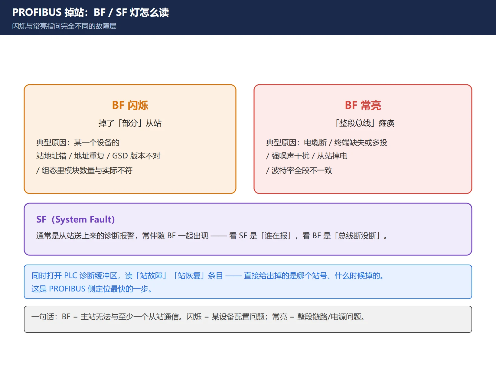Click the 'SF (System Fault)' heading
The height and width of the screenshot is (387, 496).
pyautogui.click(x=76, y=220)
